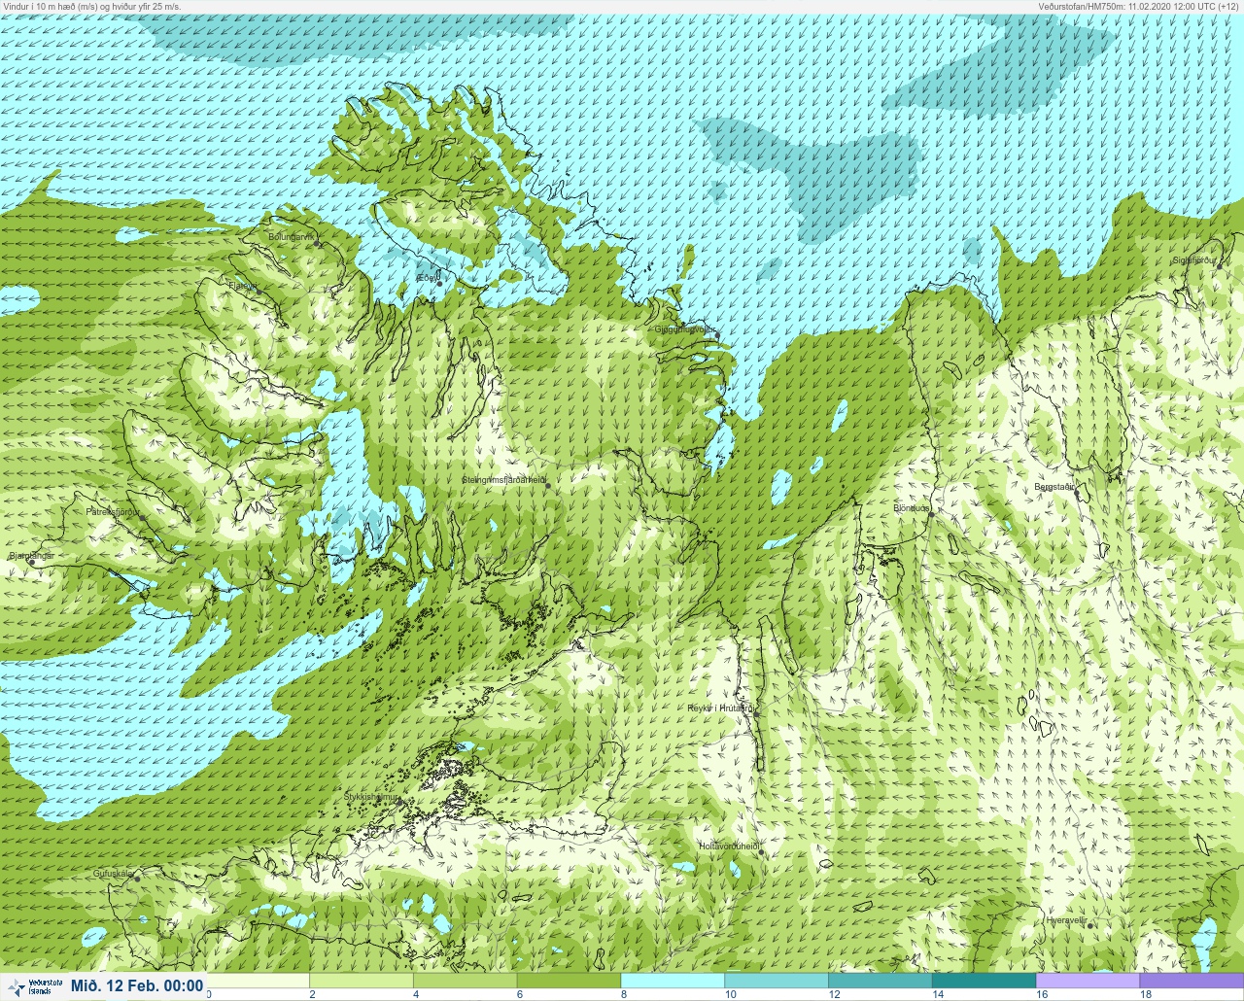Click the Æðey station marker
Screen dimensions: 1244x1001
(x=438, y=284)
